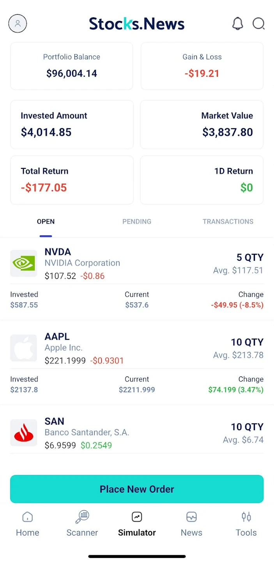
Task: Switch to the PENDING tab
Action: (x=137, y=222)
